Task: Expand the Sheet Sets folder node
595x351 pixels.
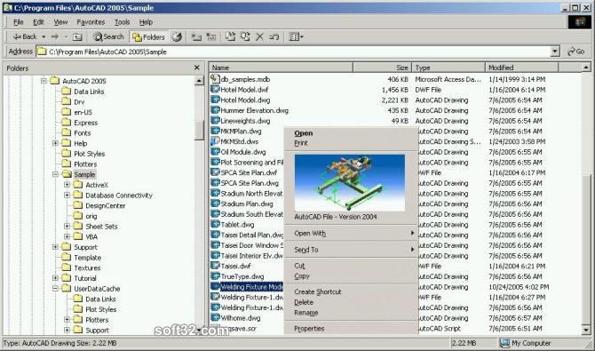Action: click(67, 227)
